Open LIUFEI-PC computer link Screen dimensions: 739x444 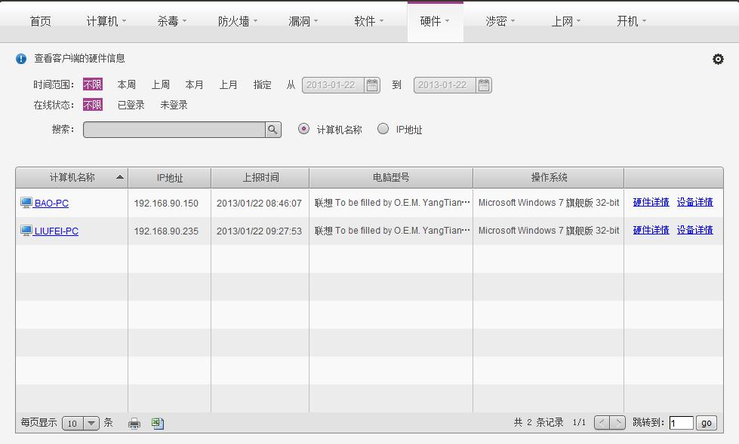click(56, 231)
